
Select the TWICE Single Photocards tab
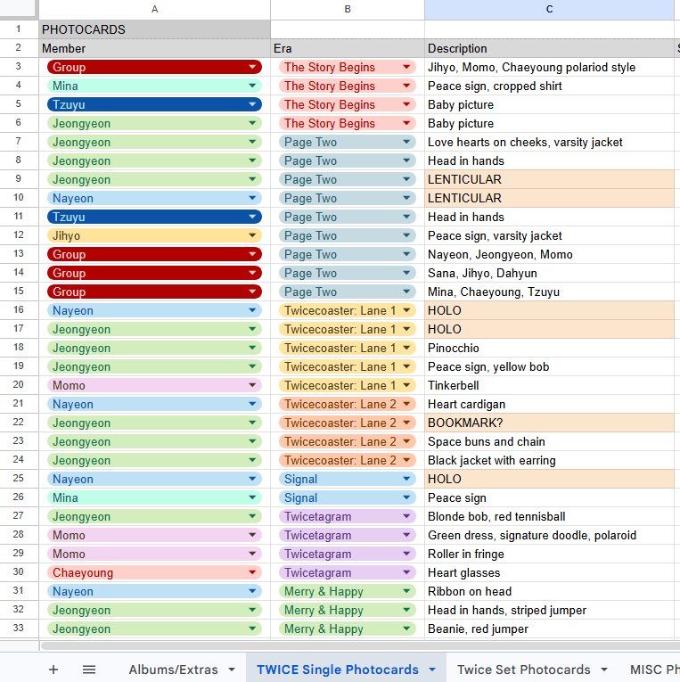coord(338,670)
